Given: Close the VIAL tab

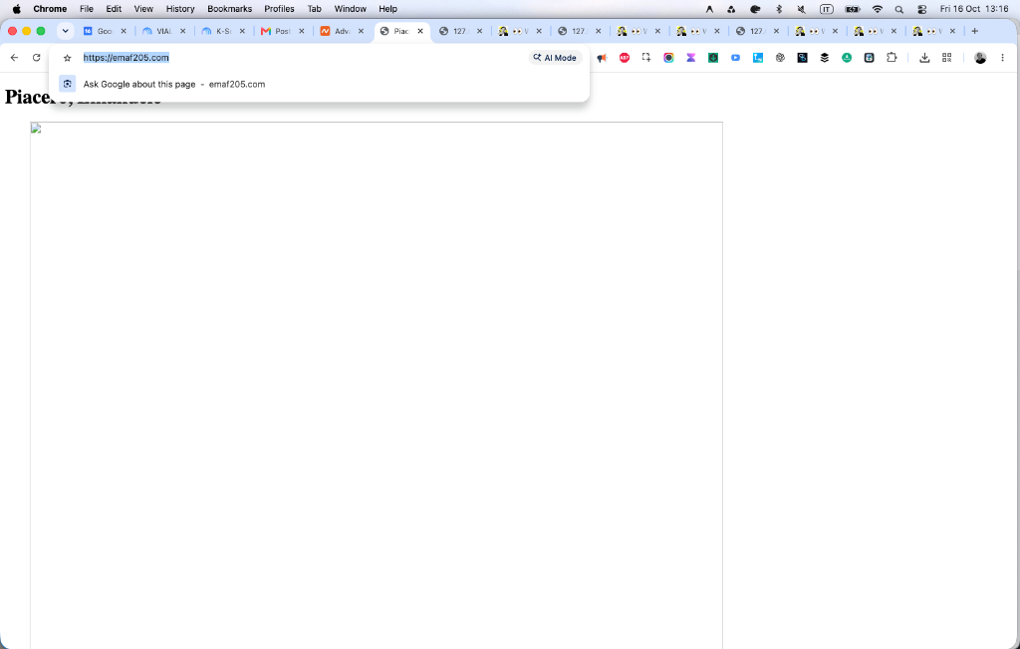Looking at the screenshot, I should click(183, 31).
